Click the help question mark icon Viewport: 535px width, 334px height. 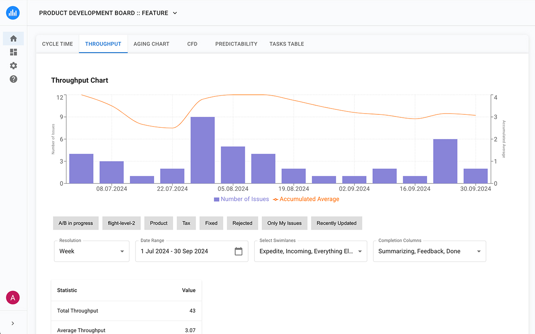click(13, 79)
